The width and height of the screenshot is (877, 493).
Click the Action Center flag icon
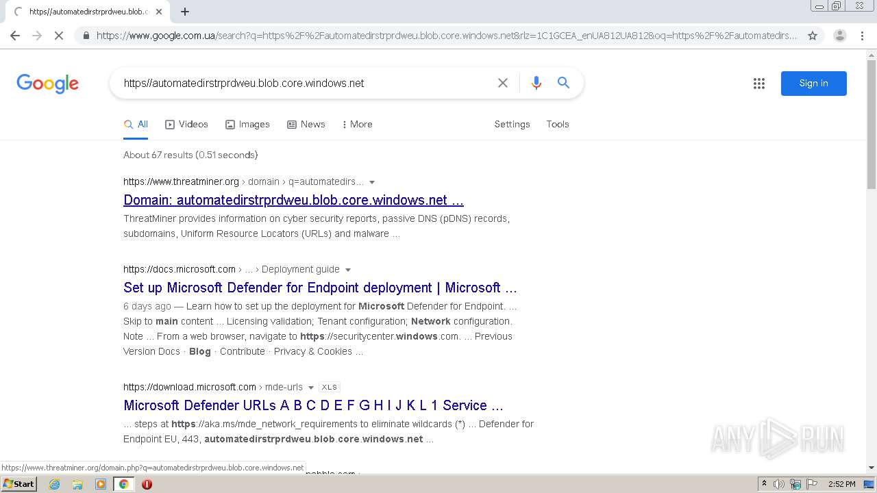pos(812,484)
